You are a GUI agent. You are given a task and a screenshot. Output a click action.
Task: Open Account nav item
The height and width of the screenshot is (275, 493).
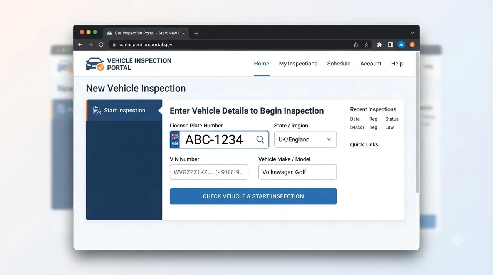click(x=371, y=64)
